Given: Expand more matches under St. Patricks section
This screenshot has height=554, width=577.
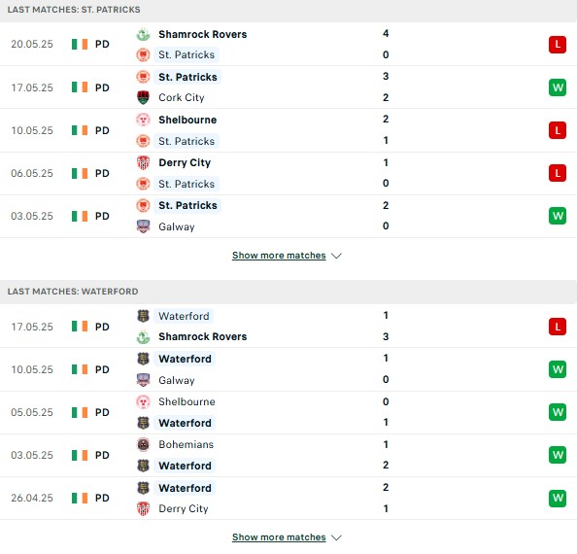Looking at the screenshot, I should click(x=279, y=256).
